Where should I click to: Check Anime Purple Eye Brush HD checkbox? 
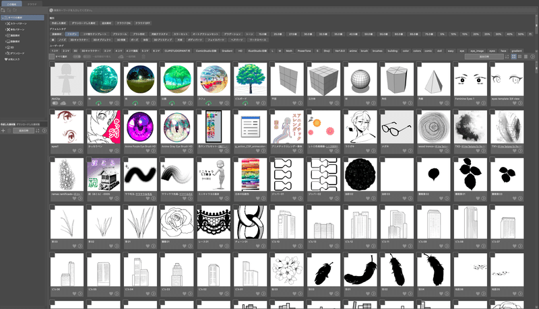click(x=125, y=112)
